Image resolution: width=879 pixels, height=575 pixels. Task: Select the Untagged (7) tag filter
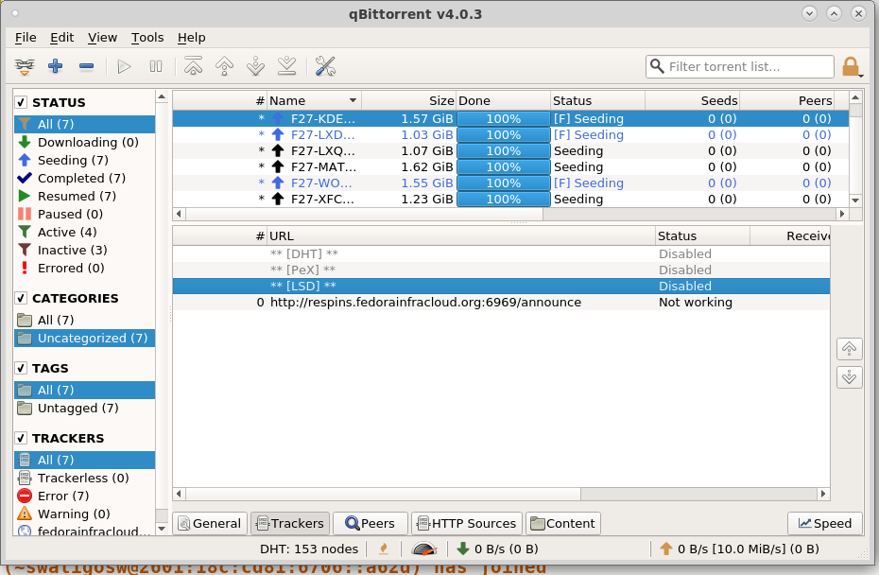(85, 408)
